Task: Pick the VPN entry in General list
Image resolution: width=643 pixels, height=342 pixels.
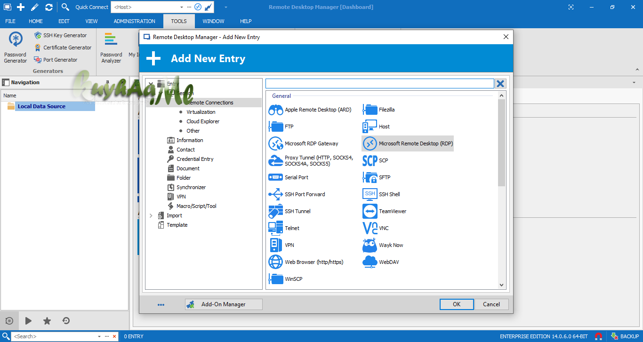Action: [x=281, y=245]
